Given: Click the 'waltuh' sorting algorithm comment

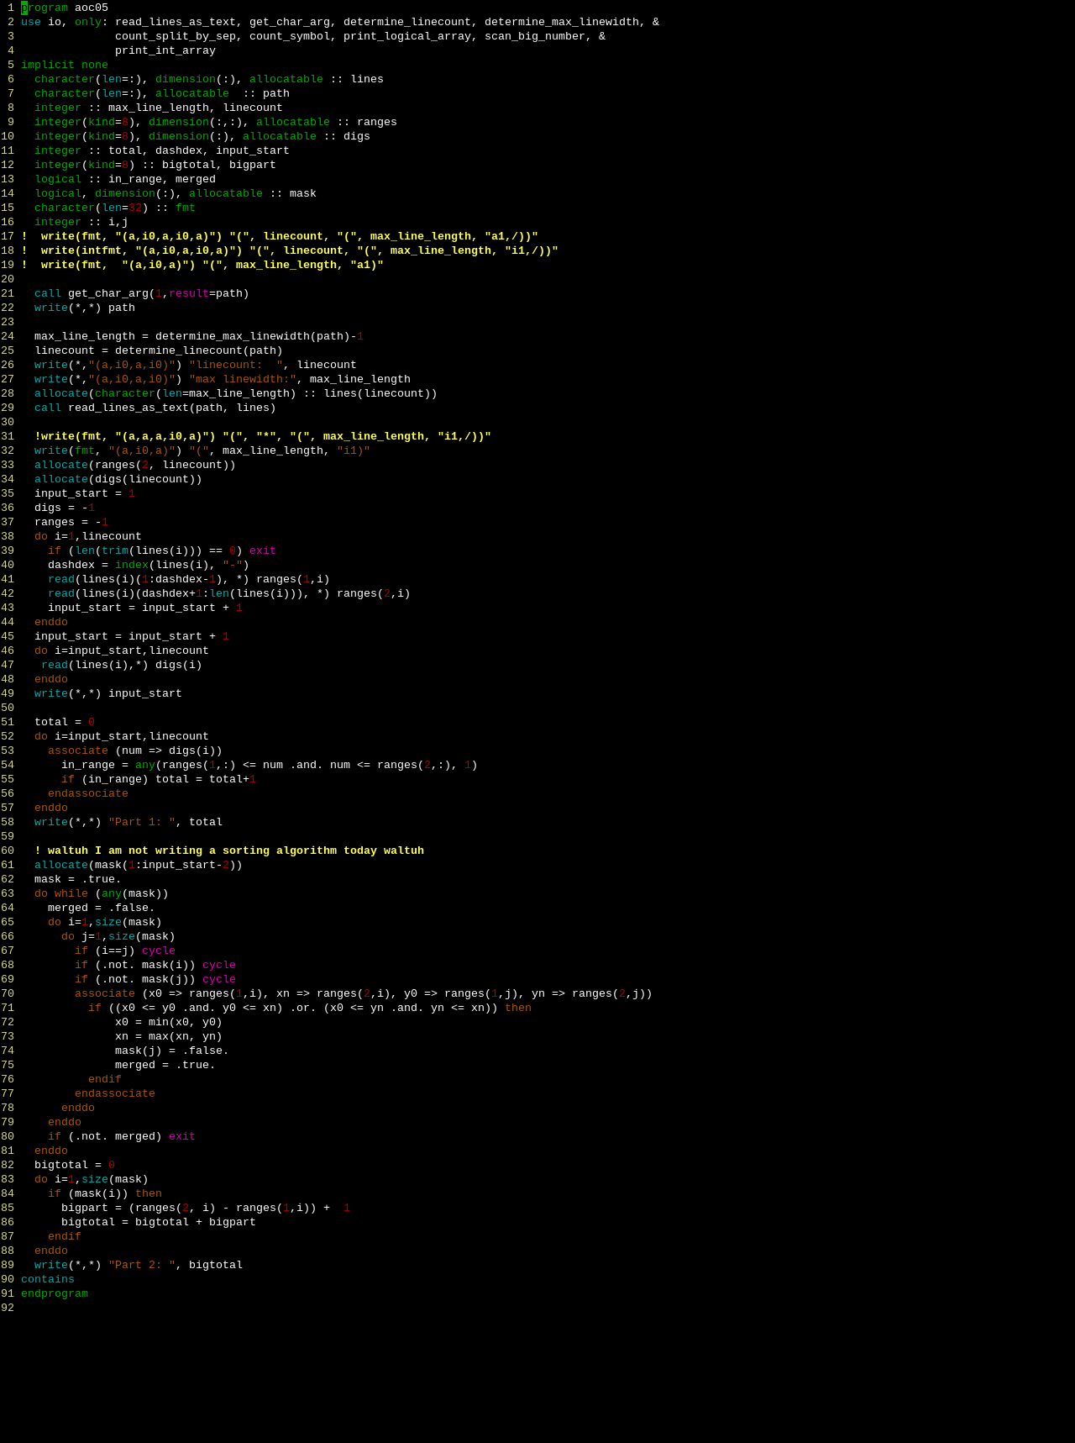Looking at the screenshot, I should (x=229, y=851).
